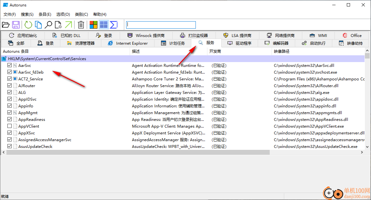This screenshot has height=200, width=371.
Task: Toggle the Appinfo checkbox
Action: coord(9,106)
